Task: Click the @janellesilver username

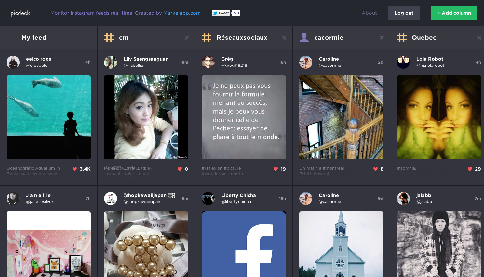Action: tap(40, 202)
